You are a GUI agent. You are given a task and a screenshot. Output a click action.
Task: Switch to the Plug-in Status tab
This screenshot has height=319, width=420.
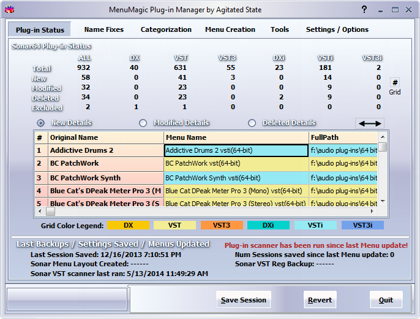coord(40,29)
